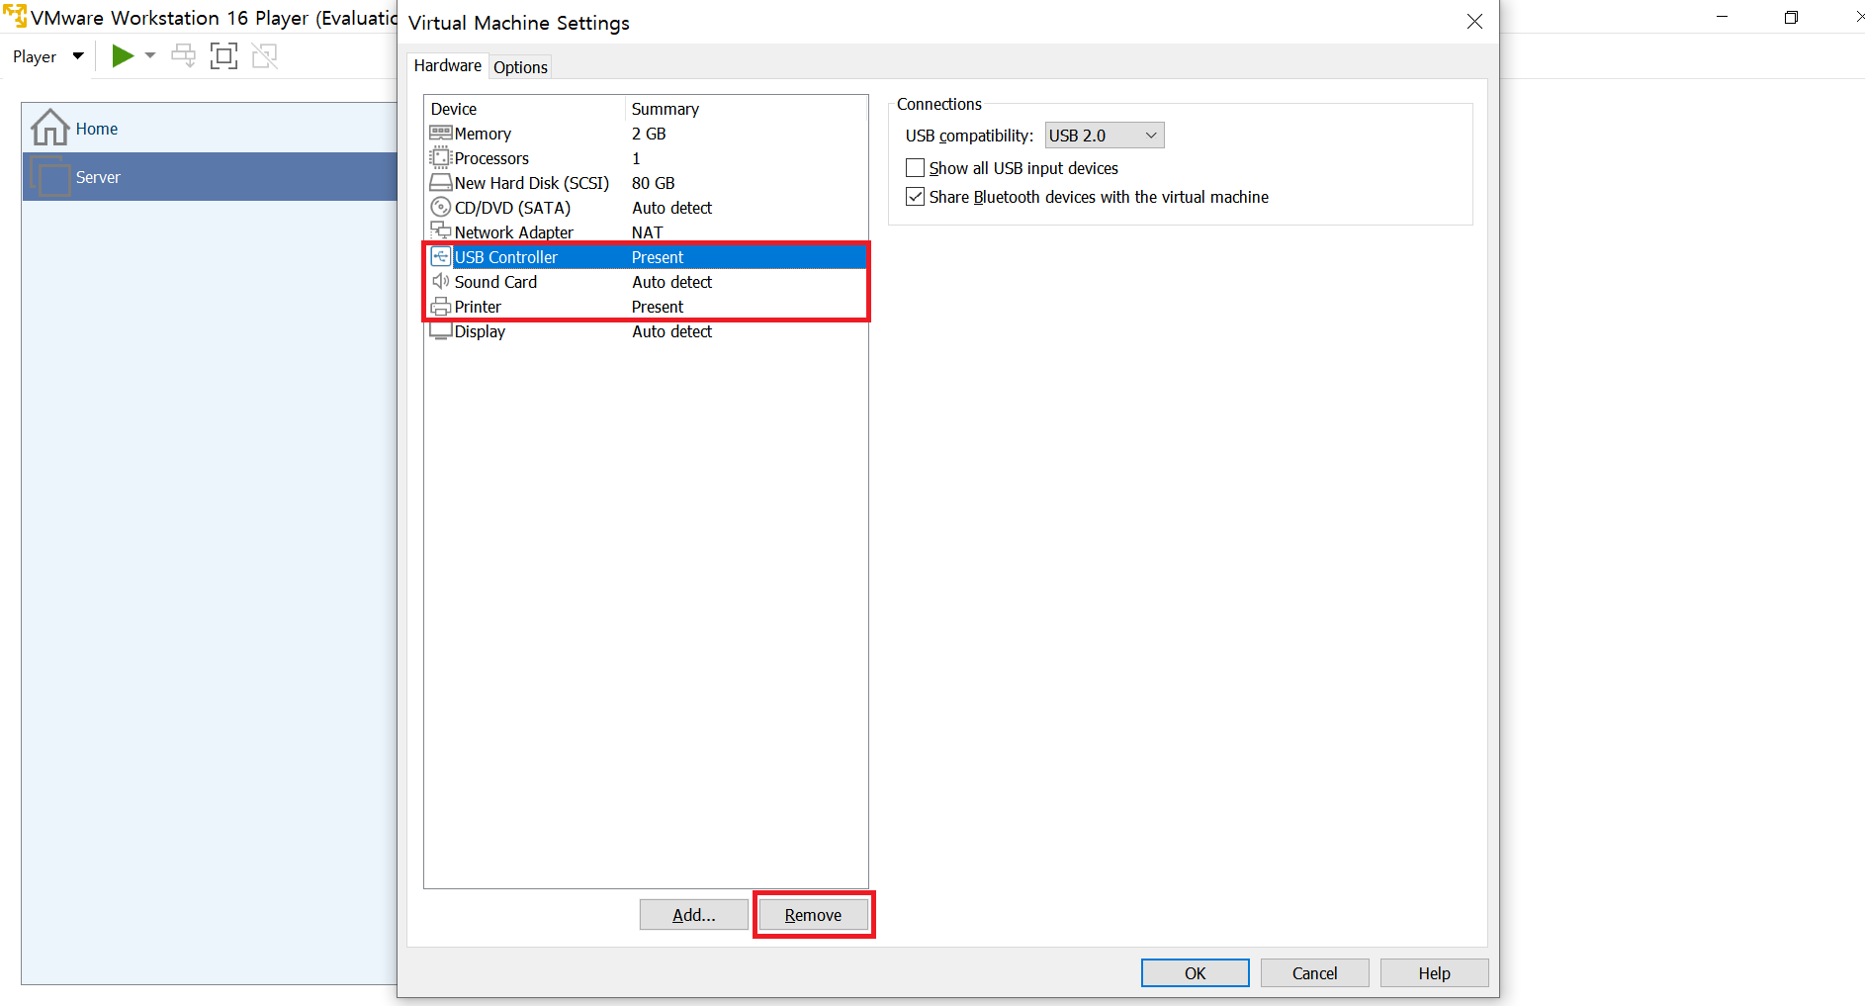
Task: Select New Hard Disk (SCSI) row label
Action: click(532, 183)
